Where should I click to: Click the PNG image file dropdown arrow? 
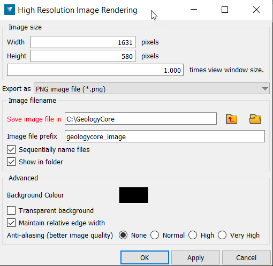265,89
